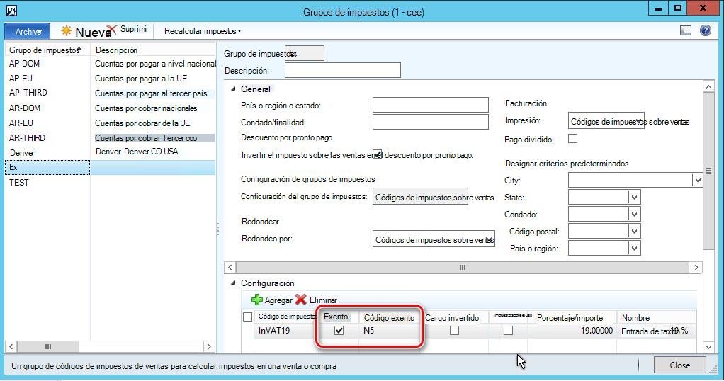Click the Exento column header
Viewport: 724px width, 381px height.
coord(336,317)
